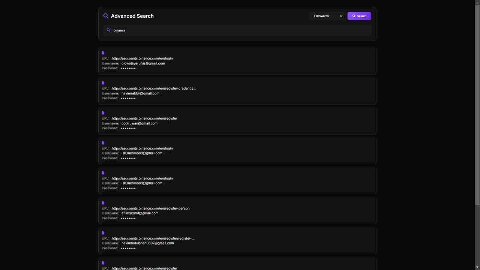Click the username nayimrabby@gmail.com

[x=140, y=93]
